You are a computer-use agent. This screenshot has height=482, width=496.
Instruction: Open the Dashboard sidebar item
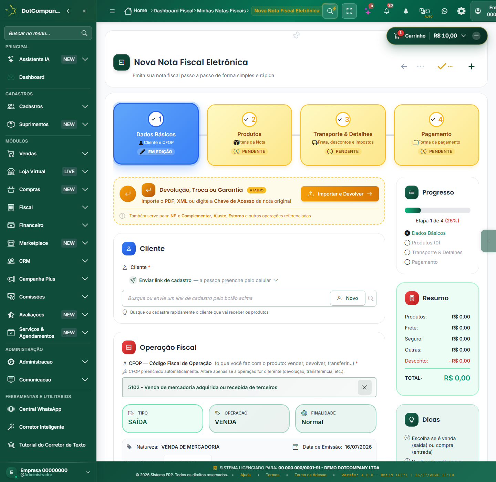pyautogui.click(x=48, y=77)
